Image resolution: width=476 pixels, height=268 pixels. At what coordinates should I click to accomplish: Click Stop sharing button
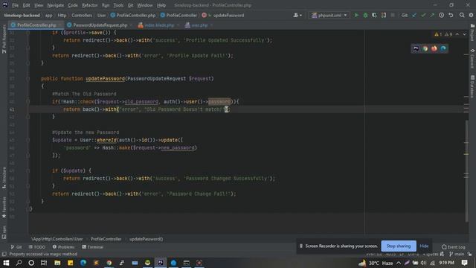click(399, 246)
